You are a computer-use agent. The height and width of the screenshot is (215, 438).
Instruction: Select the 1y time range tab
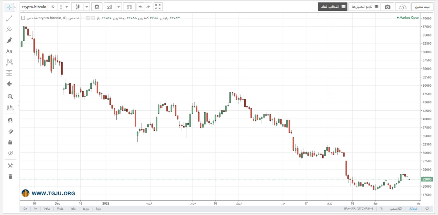point(35,209)
